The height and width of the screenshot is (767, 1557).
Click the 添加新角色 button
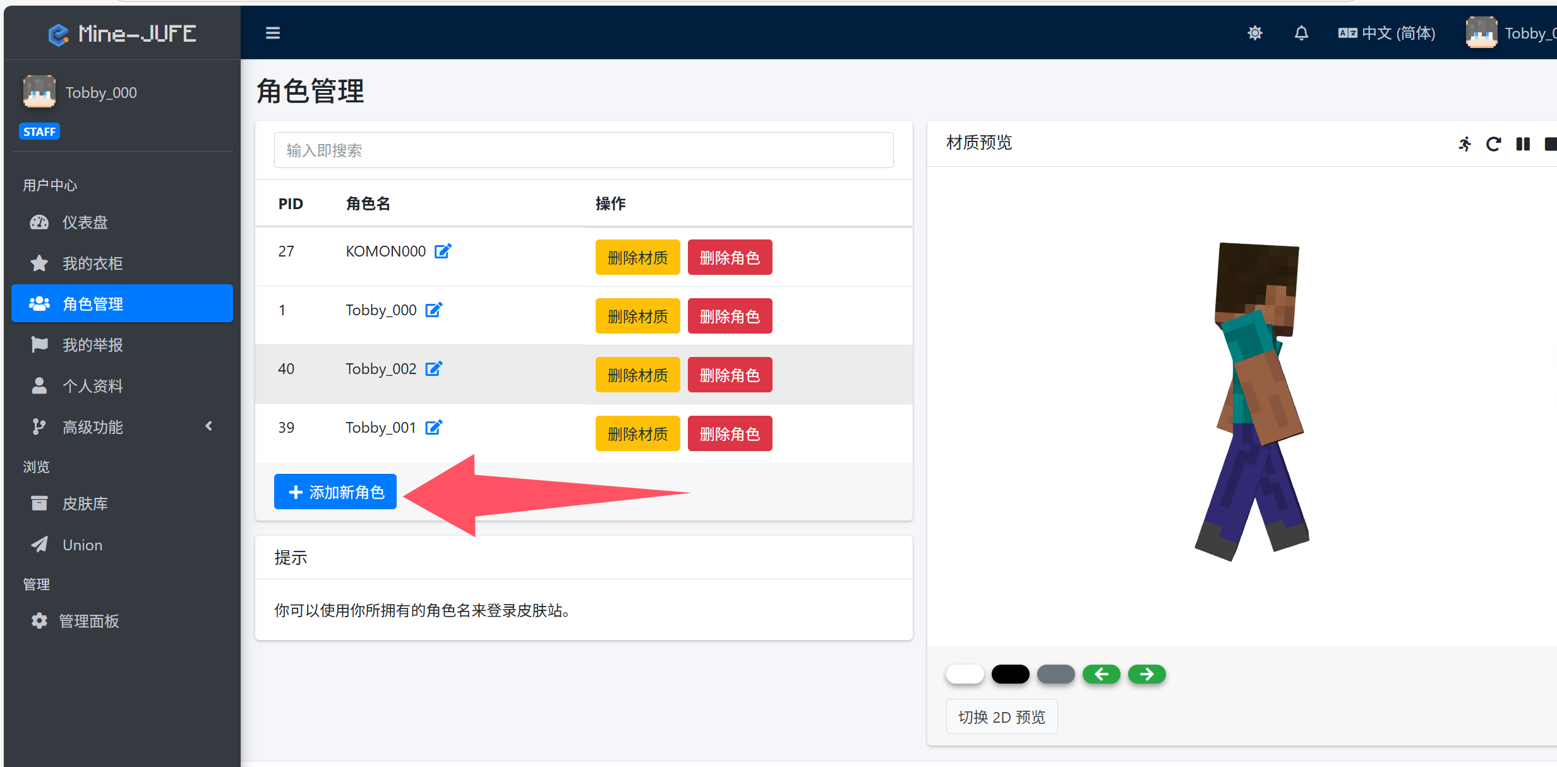coord(335,492)
